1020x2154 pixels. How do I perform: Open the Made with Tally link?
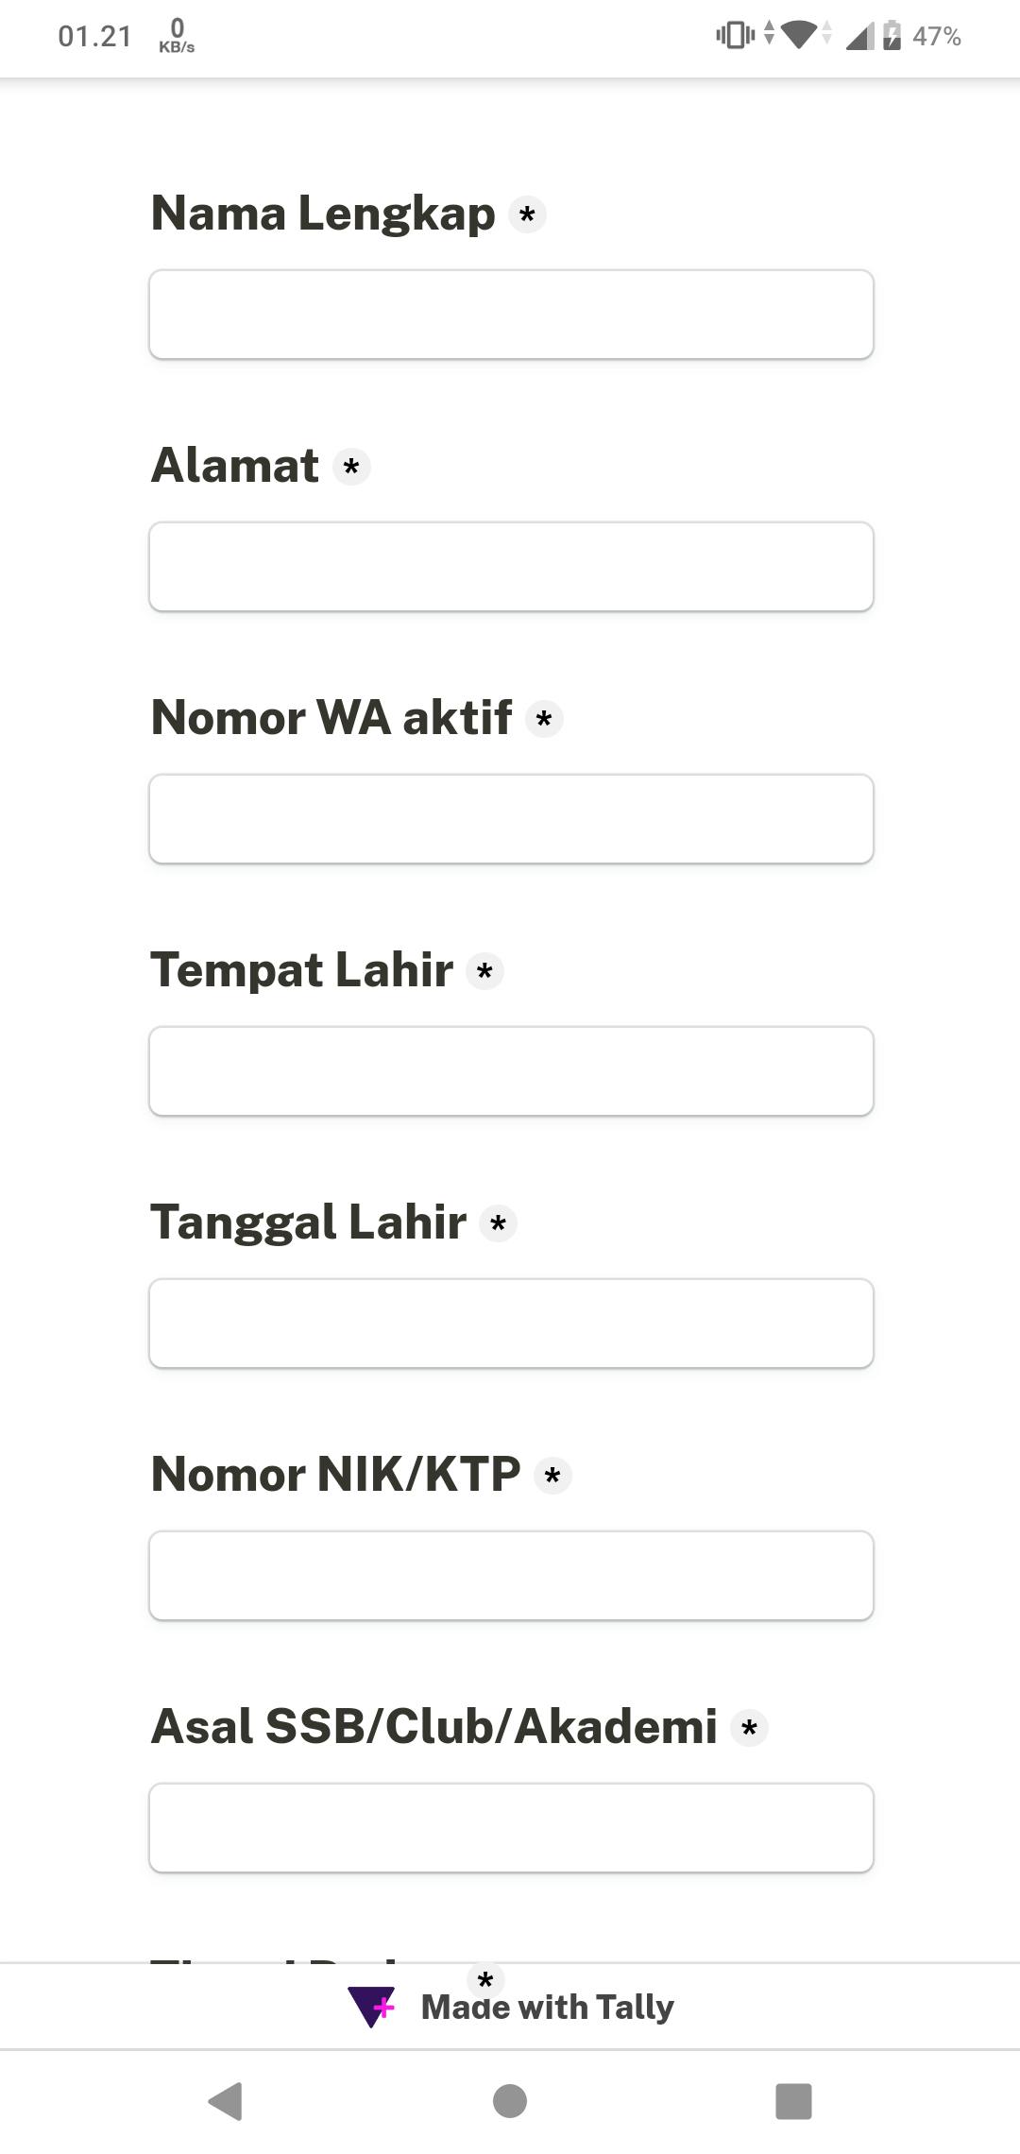pyautogui.click(x=547, y=2007)
